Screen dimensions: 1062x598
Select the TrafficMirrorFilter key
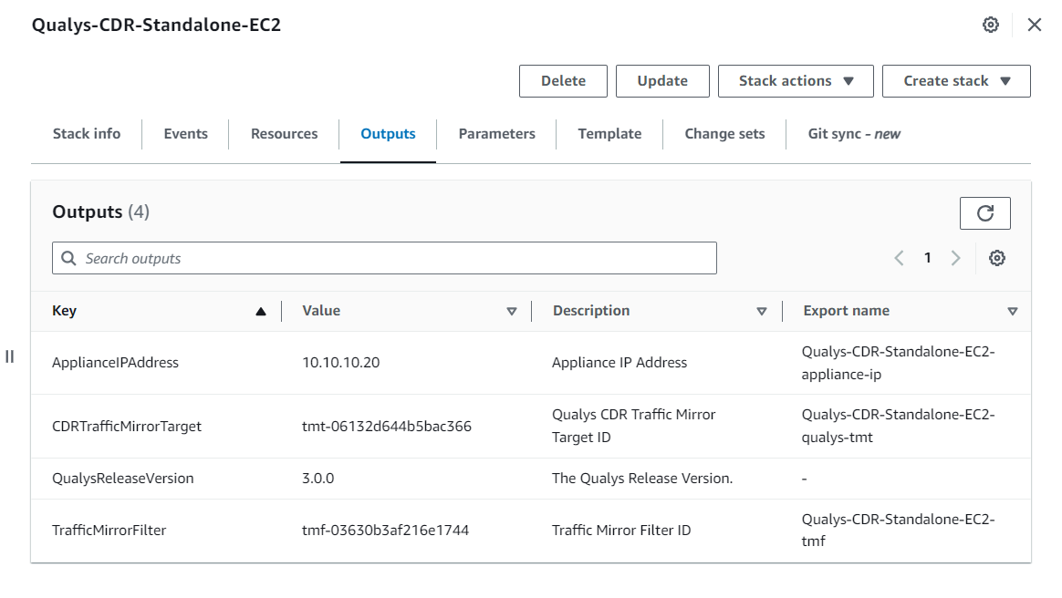[109, 531]
